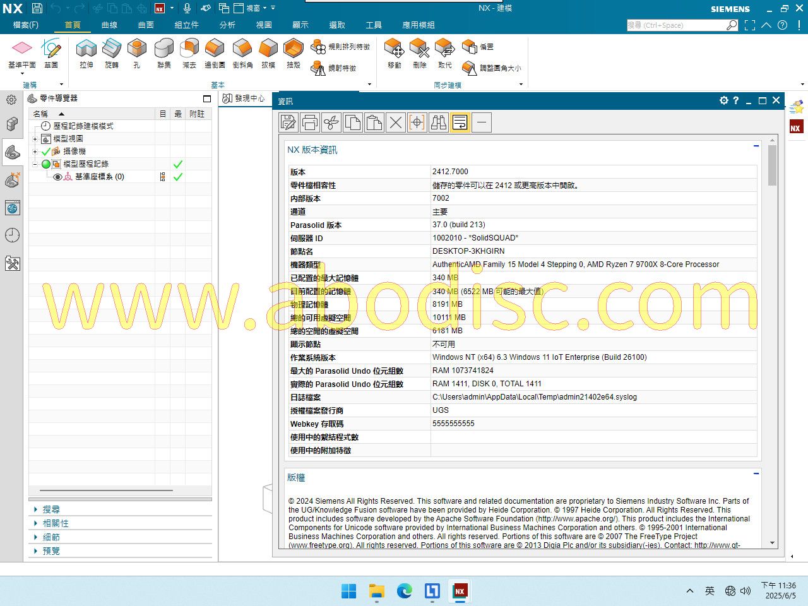Viewport: 808px width, 606px height.
Task: Click the 取代 (Replace Face) tool
Action: point(445,54)
